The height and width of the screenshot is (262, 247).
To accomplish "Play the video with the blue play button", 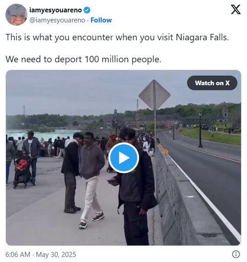I will point(123,158).
